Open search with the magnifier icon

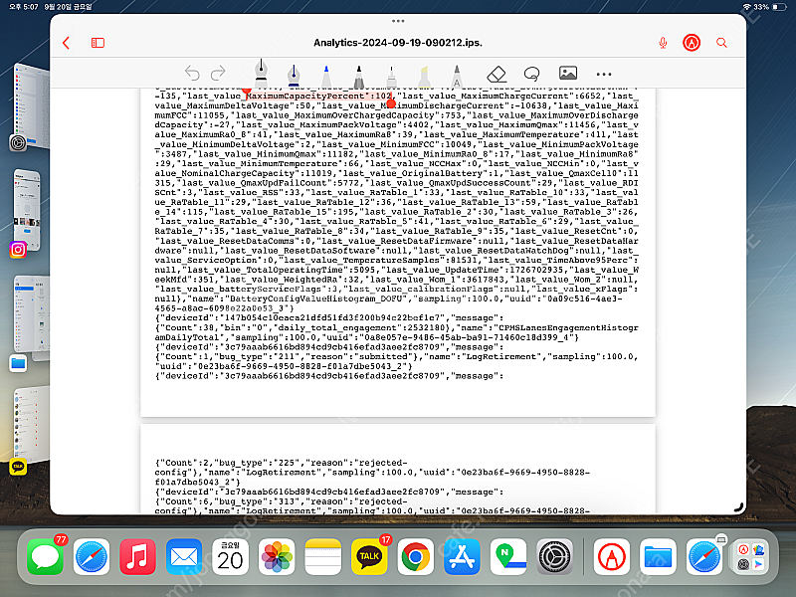point(721,43)
